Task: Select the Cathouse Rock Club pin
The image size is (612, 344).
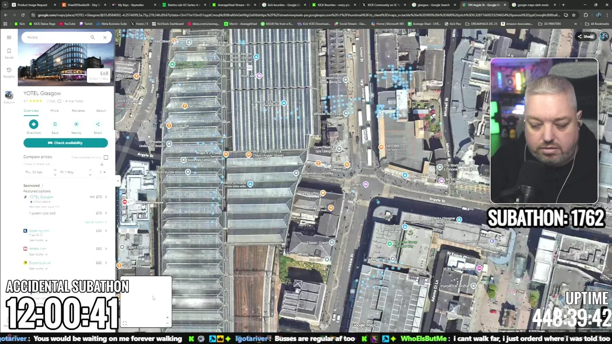Action: 346,114
